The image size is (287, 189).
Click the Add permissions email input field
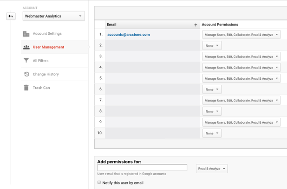[142, 168]
